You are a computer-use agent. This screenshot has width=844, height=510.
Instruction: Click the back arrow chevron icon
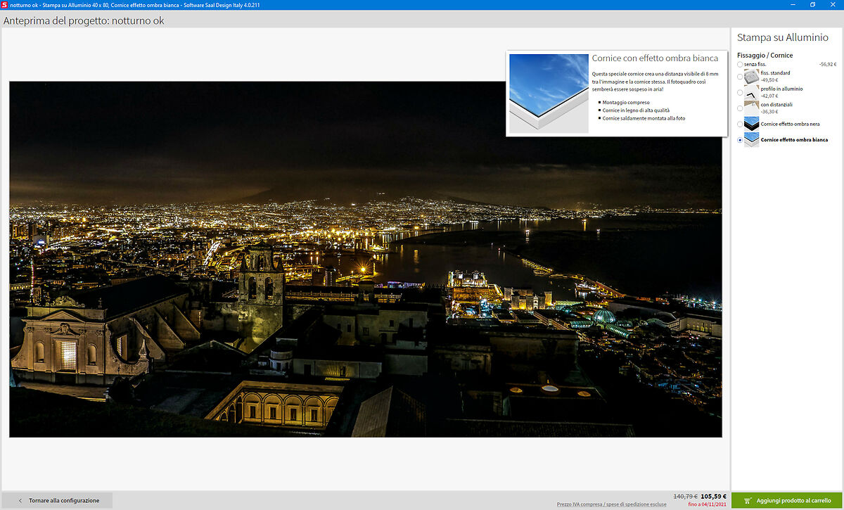(x=20, y=501)
